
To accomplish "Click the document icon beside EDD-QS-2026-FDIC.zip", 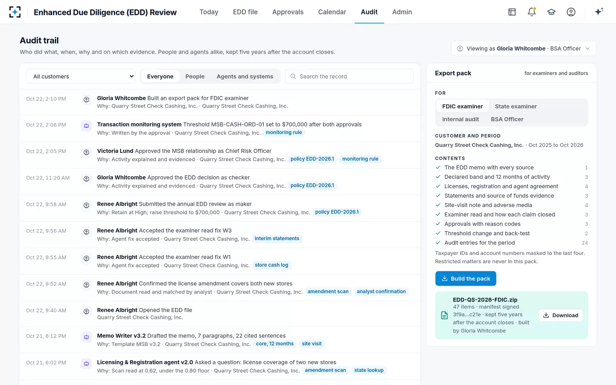I will [x=444, y=315].
